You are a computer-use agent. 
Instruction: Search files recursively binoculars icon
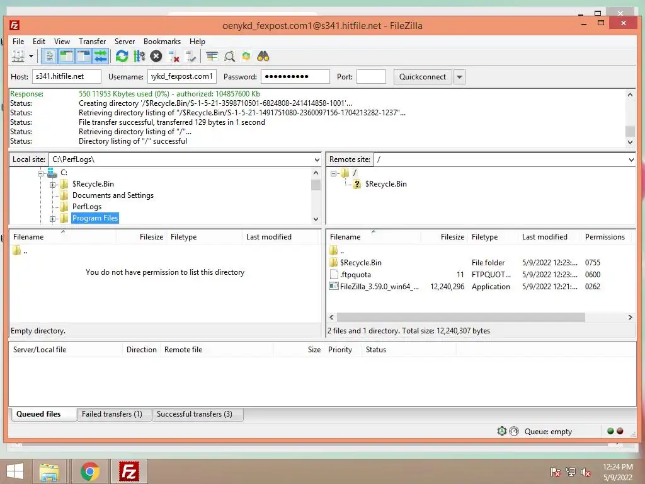coord(263,56)
